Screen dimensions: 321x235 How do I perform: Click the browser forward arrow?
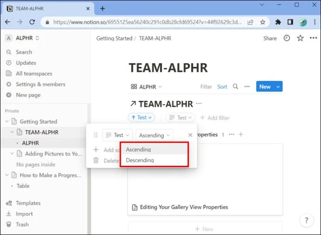20,22
